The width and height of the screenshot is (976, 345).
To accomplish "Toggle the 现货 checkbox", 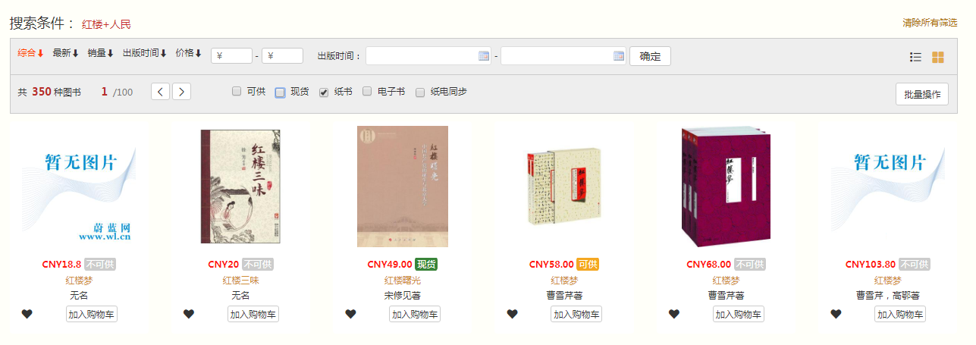I will [280, 93].
